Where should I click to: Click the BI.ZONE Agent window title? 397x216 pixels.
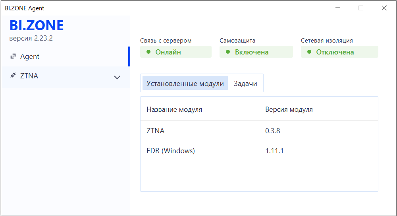coord(25,8)
